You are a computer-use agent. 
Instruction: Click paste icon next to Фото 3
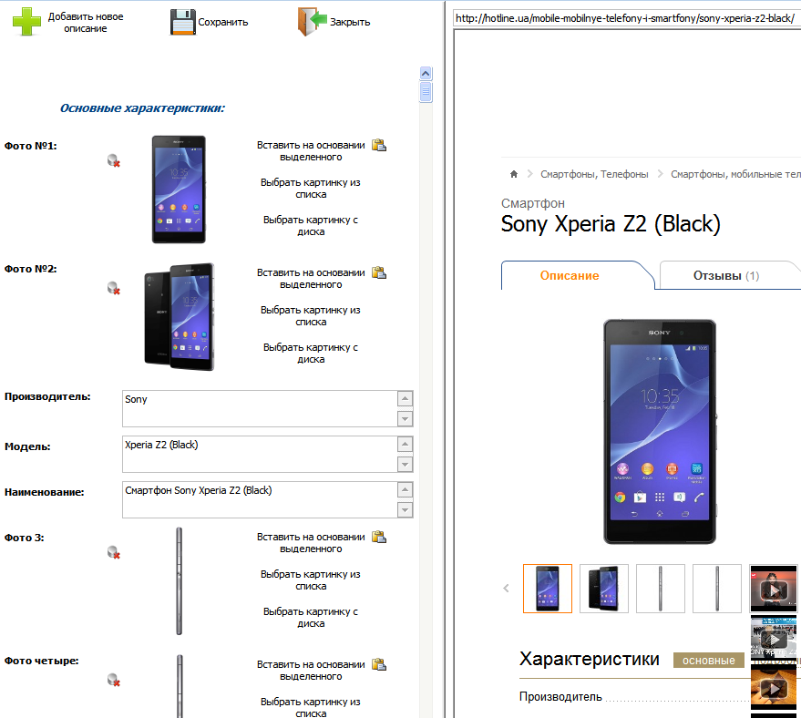pyautogui.click(x=379, y=538)
